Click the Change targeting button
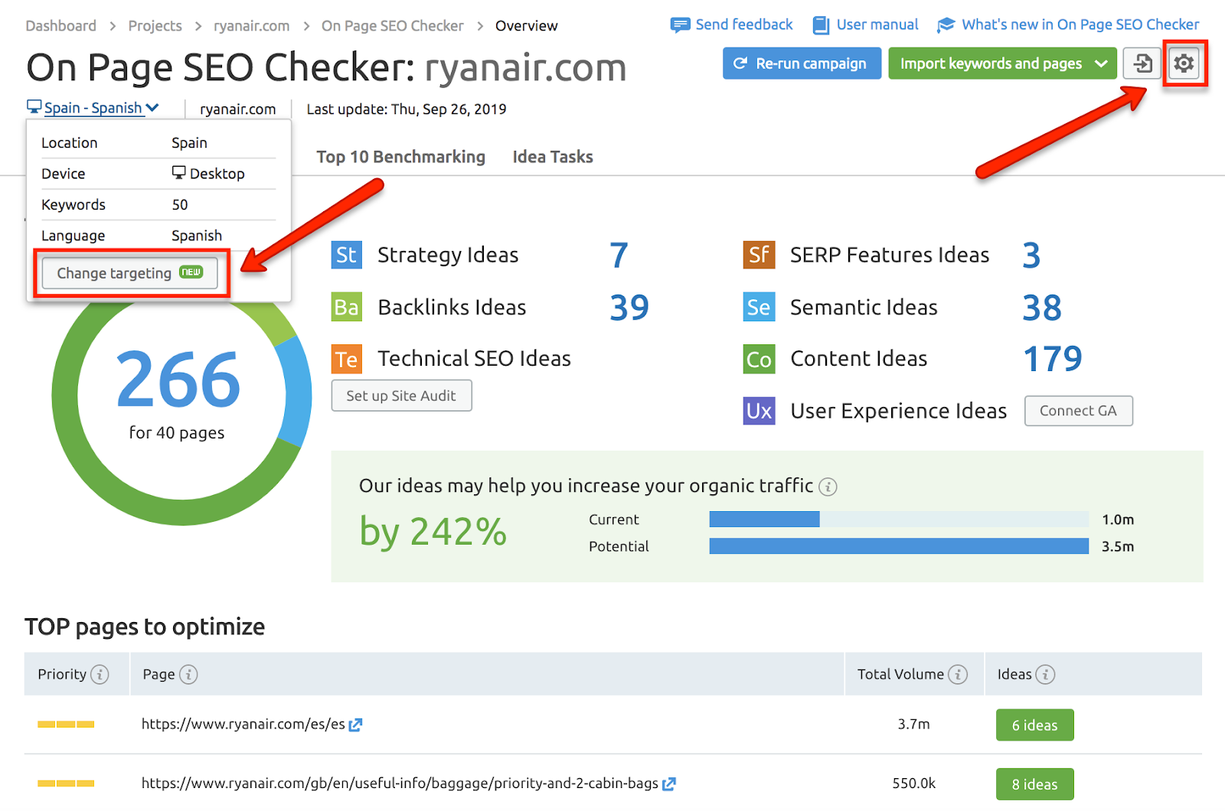This screenshot has height=811, width=1225. 130,273
